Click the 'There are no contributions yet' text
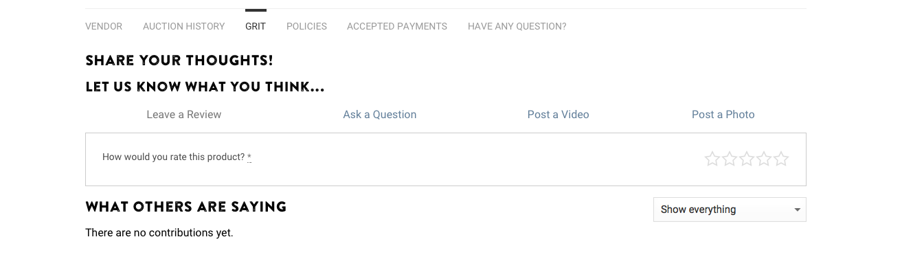 coord(159,233)
